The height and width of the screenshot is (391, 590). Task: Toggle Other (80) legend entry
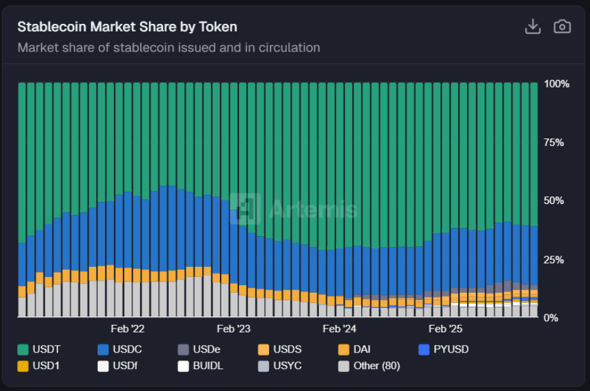376,366
